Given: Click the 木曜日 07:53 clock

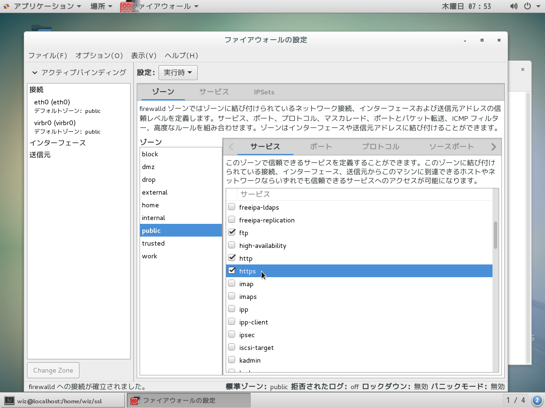Looking at the screenshot, I should click(x=466, y=6).
